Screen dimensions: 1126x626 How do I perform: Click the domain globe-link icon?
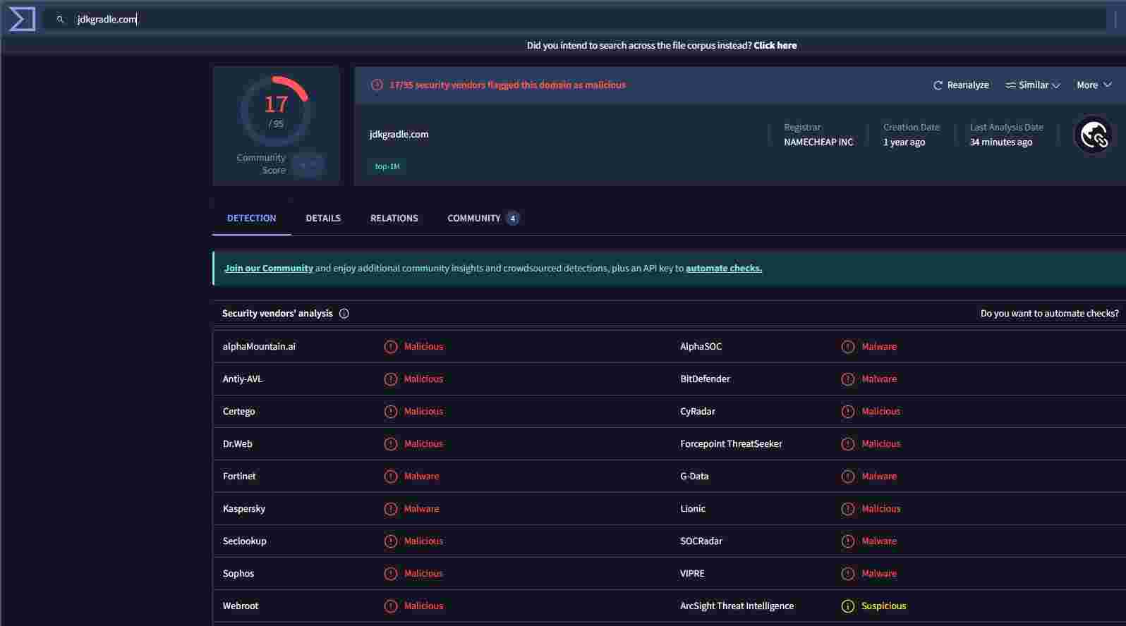point(1093,135)
